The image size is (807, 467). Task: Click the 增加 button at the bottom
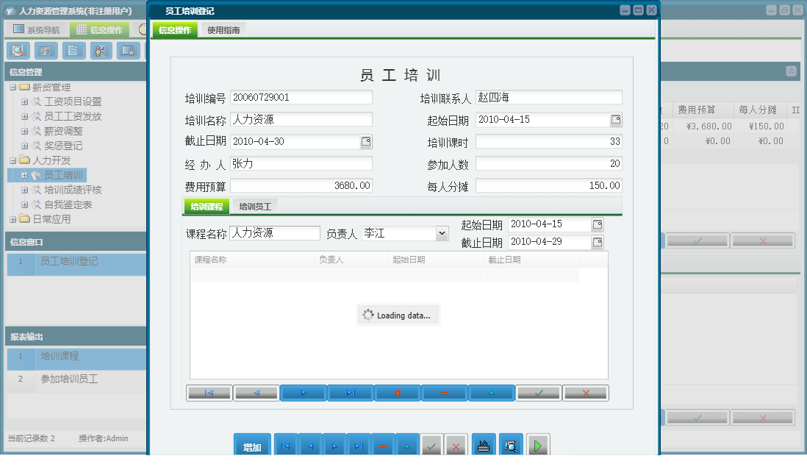click(x=252, y=444)
